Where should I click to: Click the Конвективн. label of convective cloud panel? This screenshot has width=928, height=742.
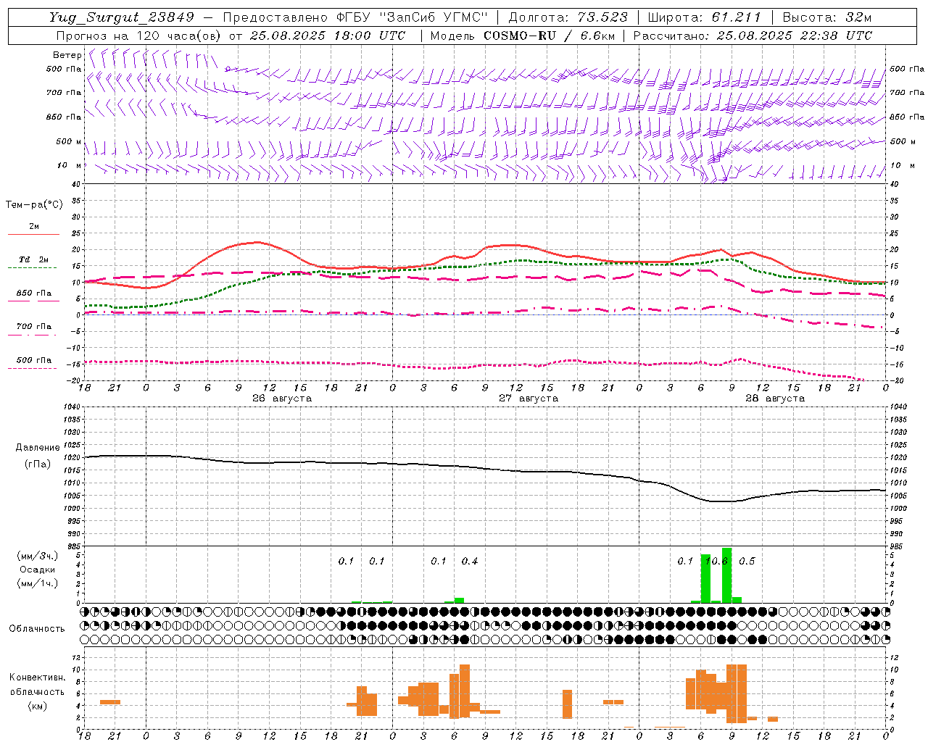37,678
